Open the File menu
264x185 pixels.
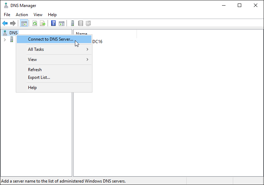pyautogui.click(x=7, y=15)
